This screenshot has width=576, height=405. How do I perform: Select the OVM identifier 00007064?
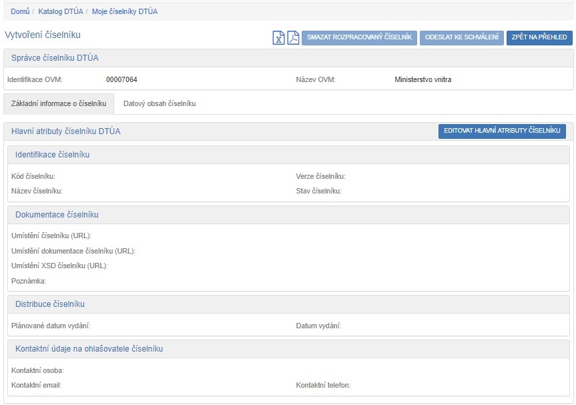pos(121,79)
